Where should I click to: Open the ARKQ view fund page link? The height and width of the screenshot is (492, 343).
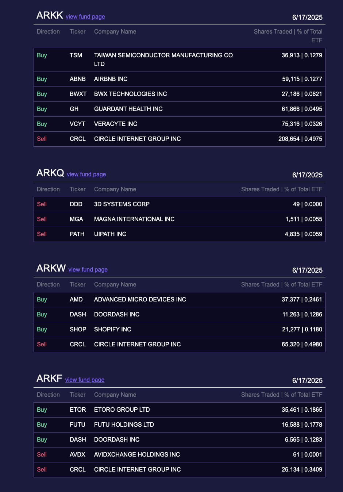click(86, 174)
